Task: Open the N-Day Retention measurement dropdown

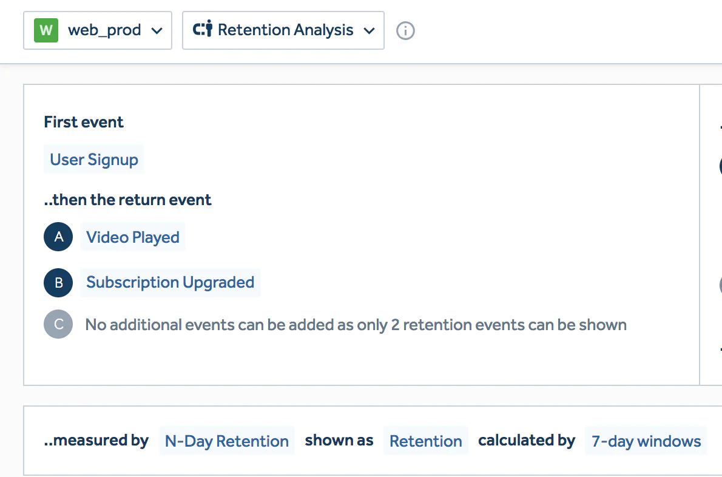Action: (227, 441)
